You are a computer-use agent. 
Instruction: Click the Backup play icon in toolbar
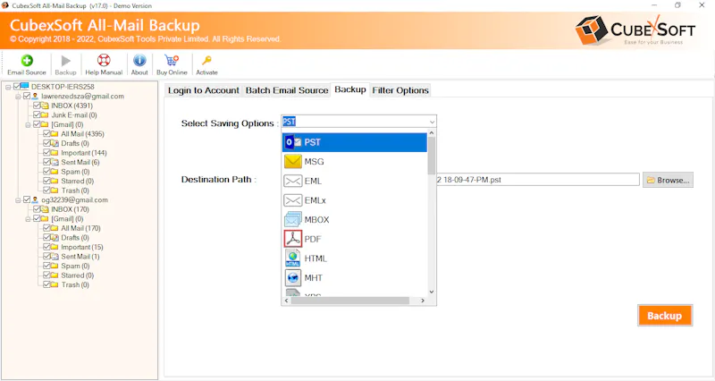coord(66,61)
